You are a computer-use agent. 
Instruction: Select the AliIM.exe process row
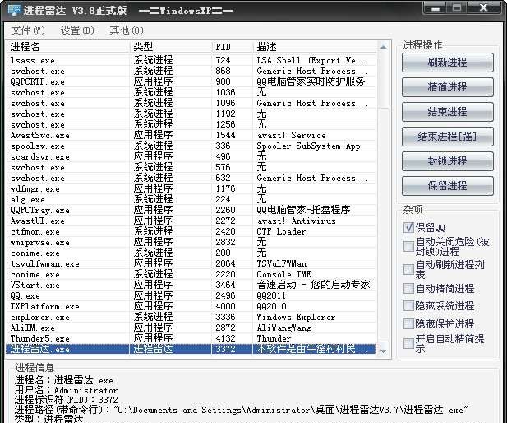[x=191, y=328]
